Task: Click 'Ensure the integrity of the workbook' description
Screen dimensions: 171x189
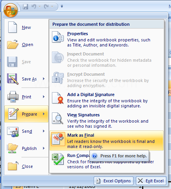Action: [x=107, y=103]
